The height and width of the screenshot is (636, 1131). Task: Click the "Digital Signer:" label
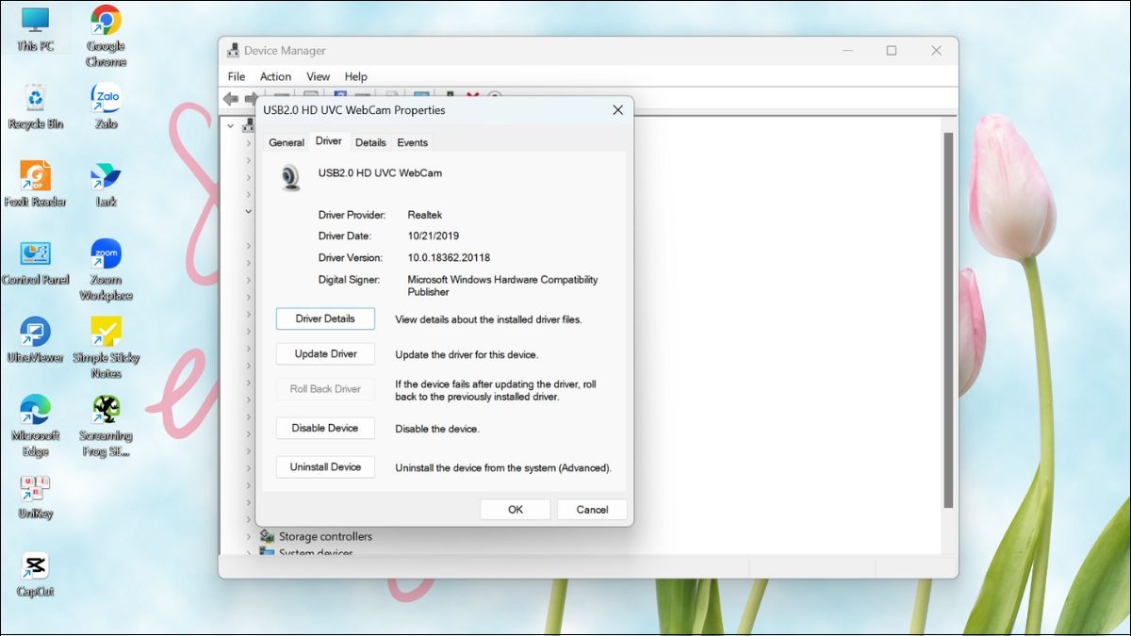click(350, 280)
